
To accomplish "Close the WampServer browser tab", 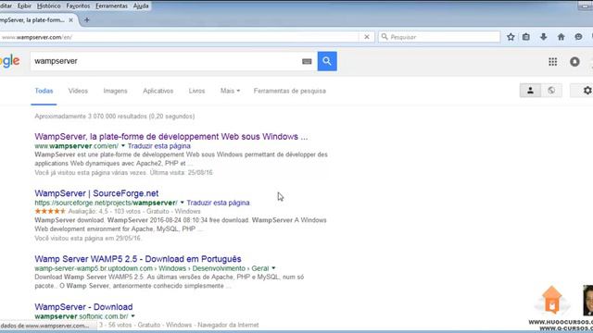I will coord(70,20).
